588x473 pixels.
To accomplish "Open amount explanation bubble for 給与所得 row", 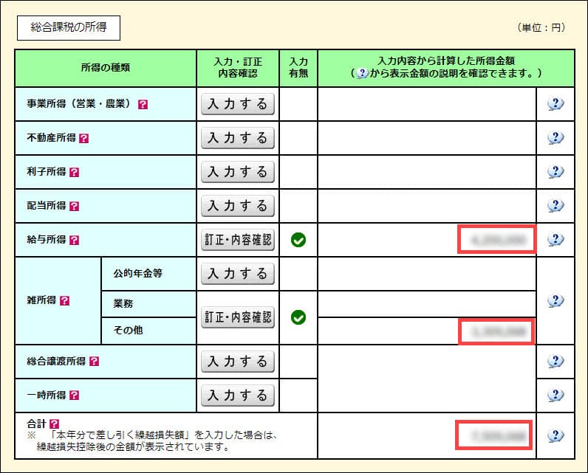I will pyautogui.click(x=555, y=239).
